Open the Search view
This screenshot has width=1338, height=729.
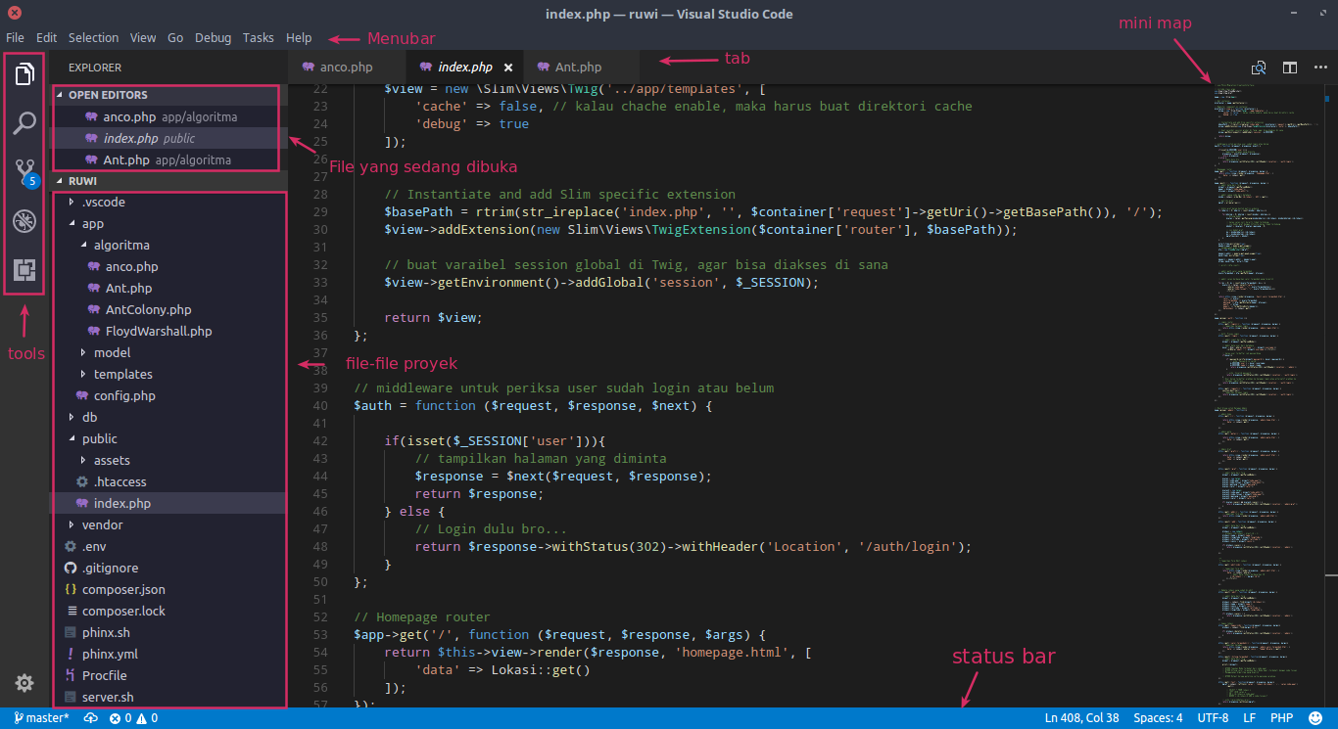(x=24, y=122)
